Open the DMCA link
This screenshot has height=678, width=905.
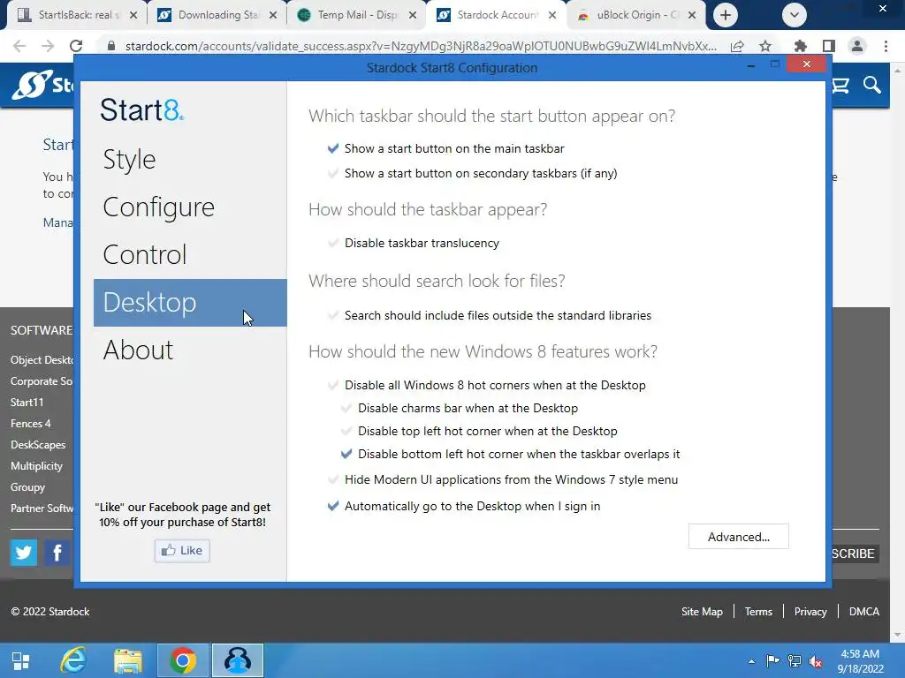coord(864,612)
